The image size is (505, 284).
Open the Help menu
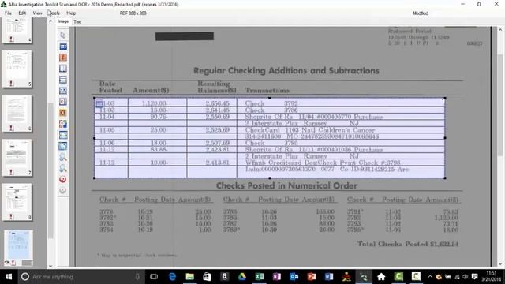pos(71,13)
